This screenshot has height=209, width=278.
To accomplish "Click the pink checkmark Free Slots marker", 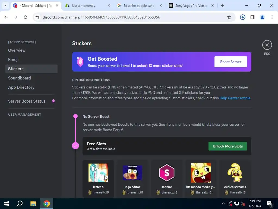I will click(75, 146).
